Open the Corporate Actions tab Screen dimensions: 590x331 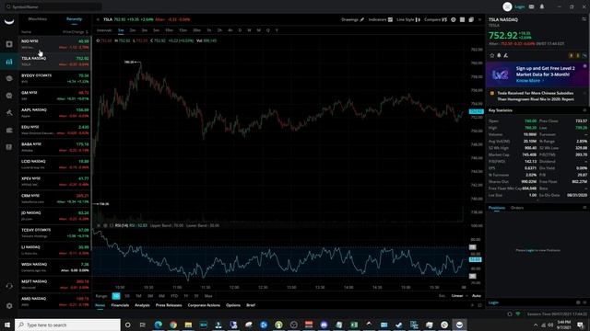coord(204,305)
